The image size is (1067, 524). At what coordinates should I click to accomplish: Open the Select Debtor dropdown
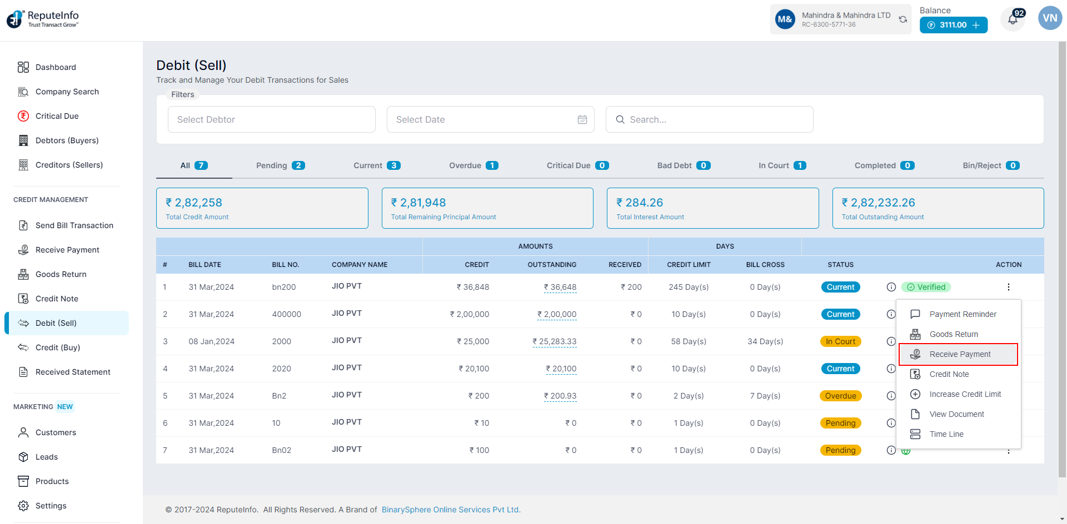(271, 119)
